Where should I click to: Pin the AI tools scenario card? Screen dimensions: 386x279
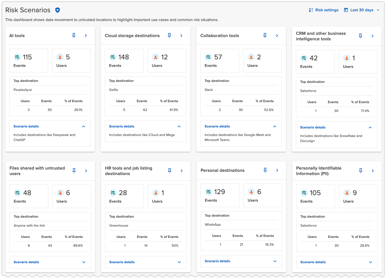[74, 36]
